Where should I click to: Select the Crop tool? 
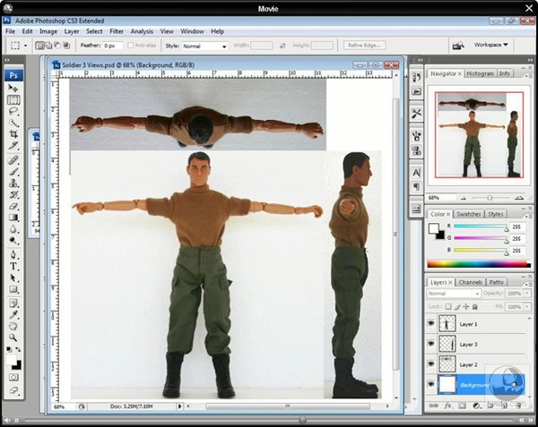[x=13, y=134]
